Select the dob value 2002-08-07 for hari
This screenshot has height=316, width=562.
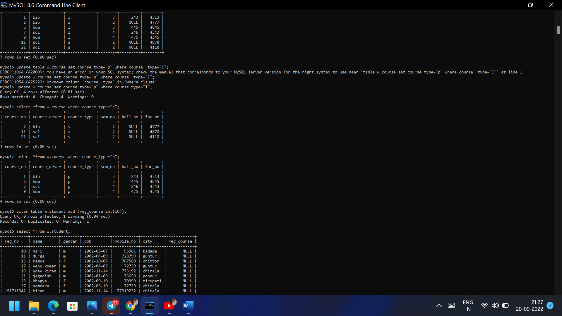click(x=96, y=251)
